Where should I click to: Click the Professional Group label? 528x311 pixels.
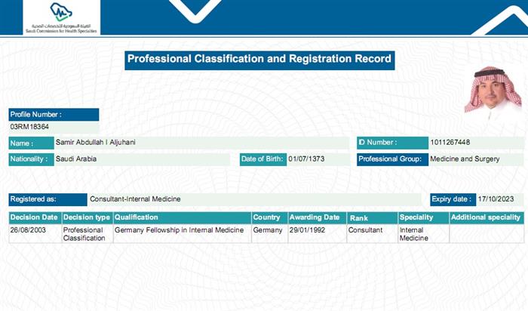pos(392,159)
